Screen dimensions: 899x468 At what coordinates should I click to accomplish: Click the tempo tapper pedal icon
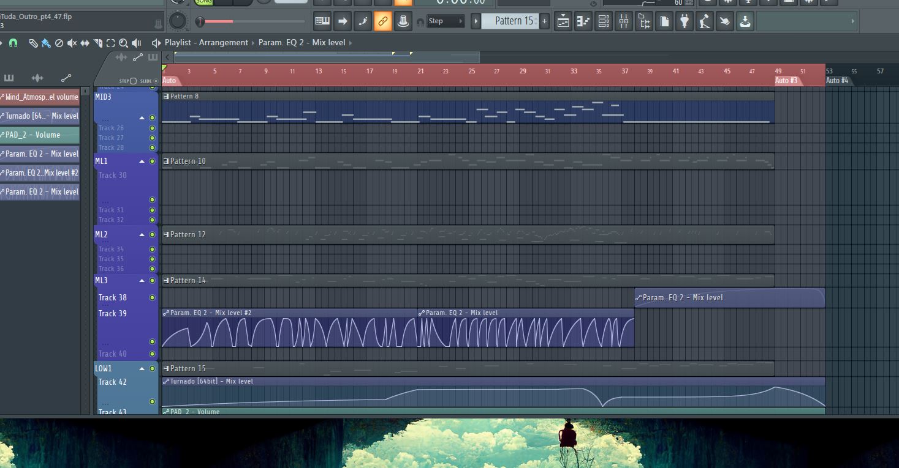(705, 22)
